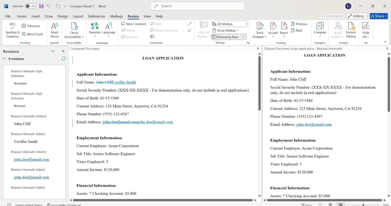Click john.doe@email.com link in original document

(314, 124)
